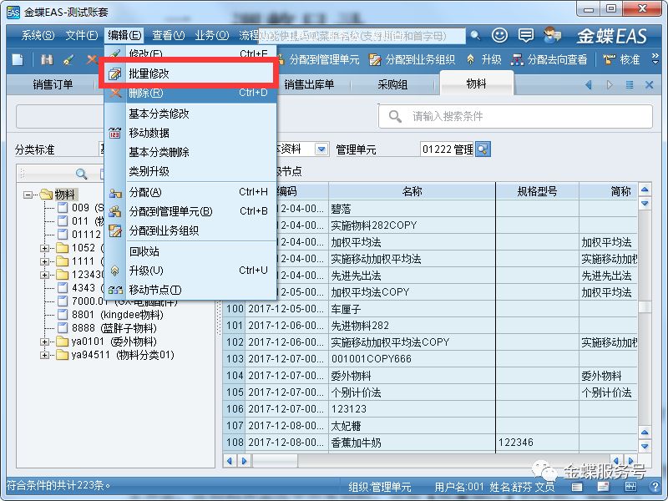668x501 pixels.
Task: Switch to 销售出库单 tab
Action: coord(309,84)
